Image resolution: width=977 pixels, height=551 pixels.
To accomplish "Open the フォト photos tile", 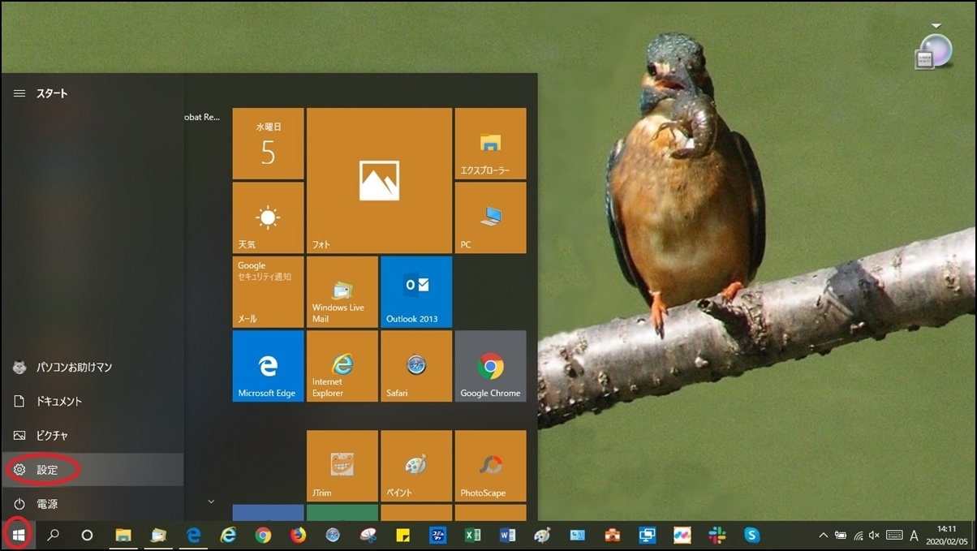I will click(379, 180).
